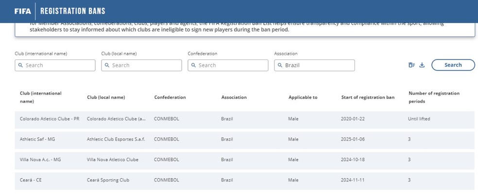Click the Number of registration periods header

[x=434, y=97]
